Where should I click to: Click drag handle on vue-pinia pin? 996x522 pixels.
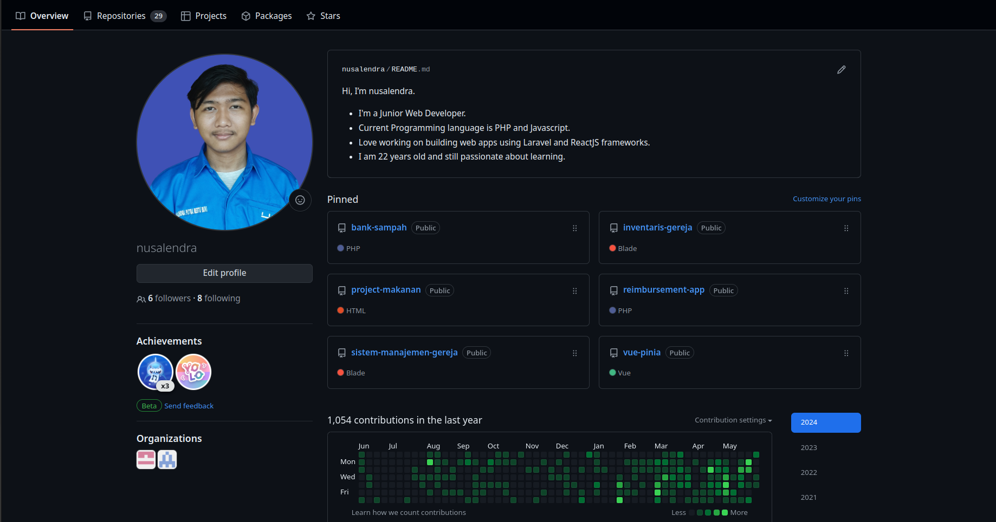click(846, 353)
